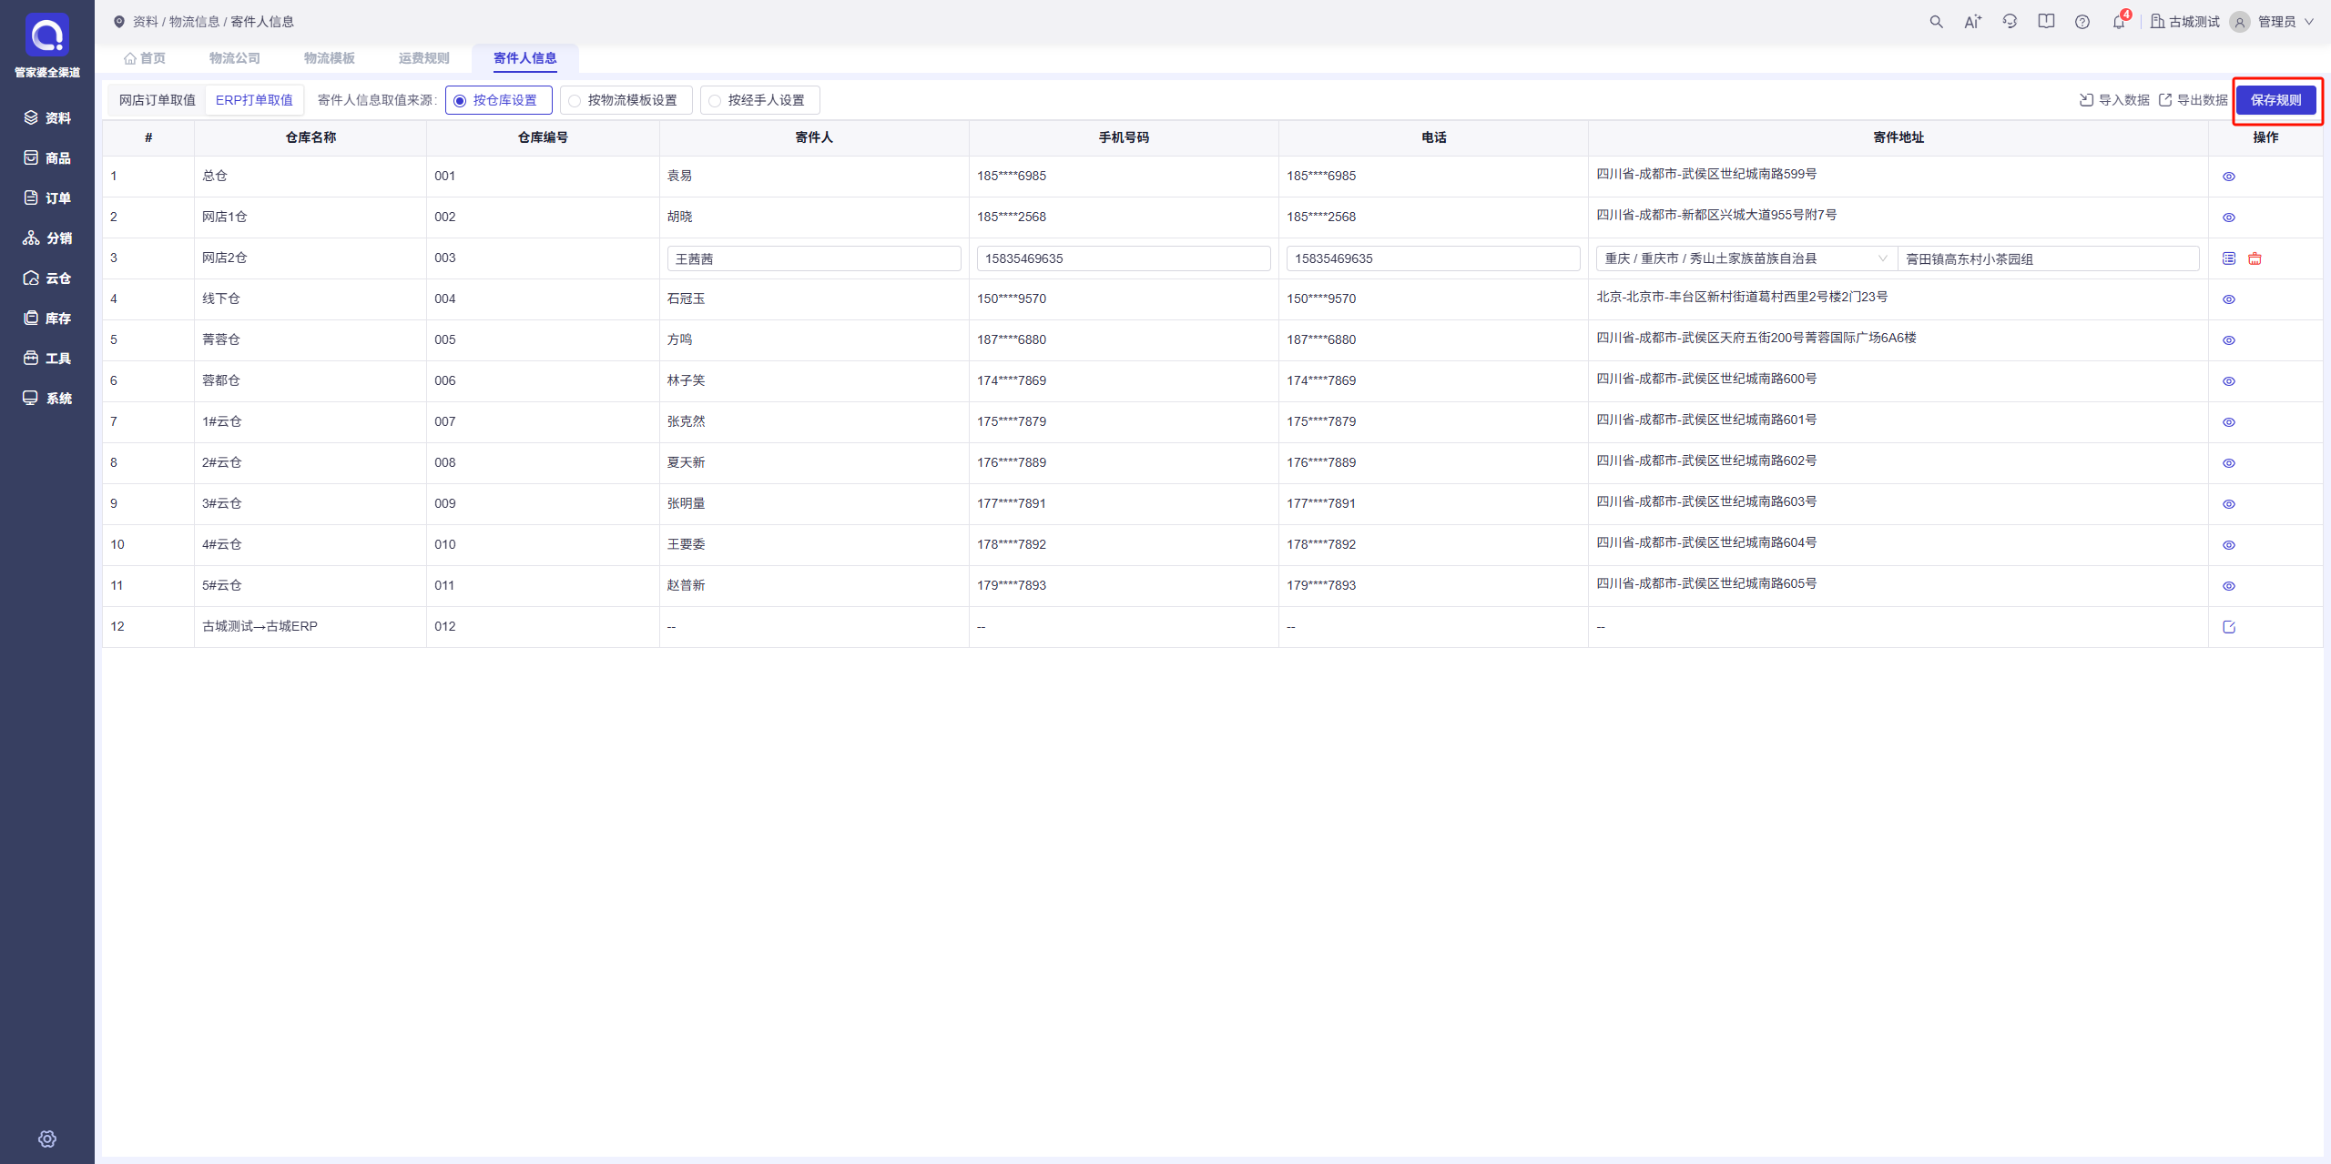Screen dimensions: 2331x1164
Task: Click the edit icon for row 古城测试→古城ERP
Action: click(2229, 627)
